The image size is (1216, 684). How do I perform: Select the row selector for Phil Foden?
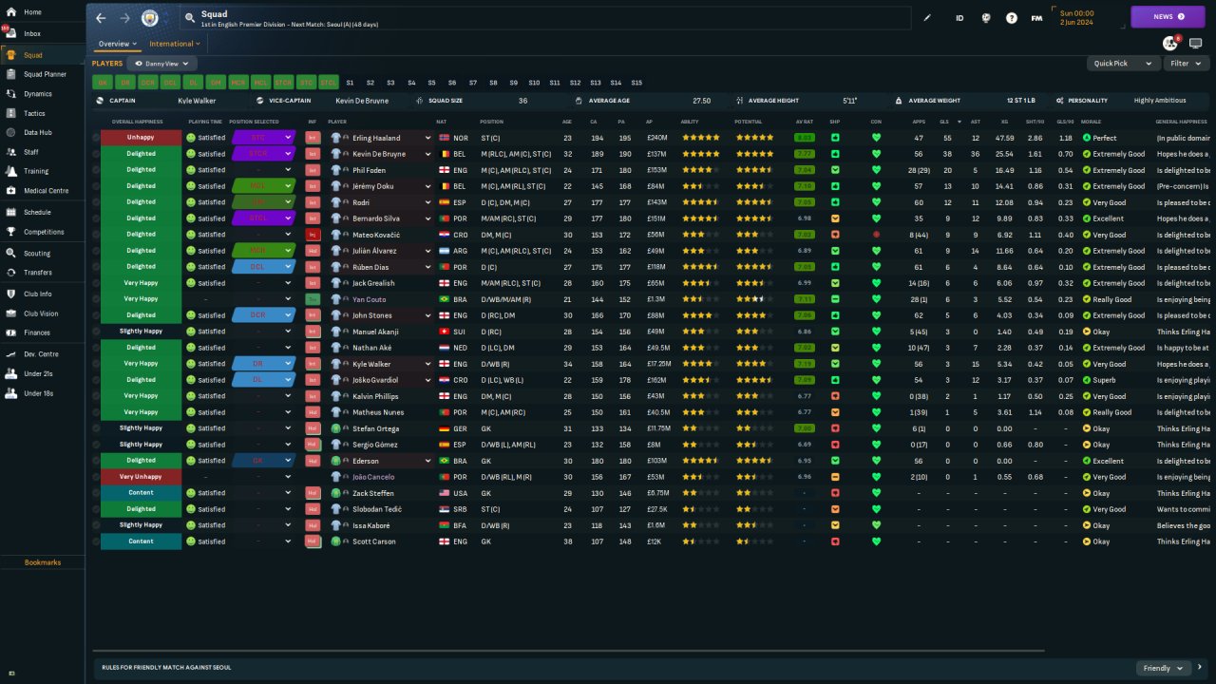96,170
